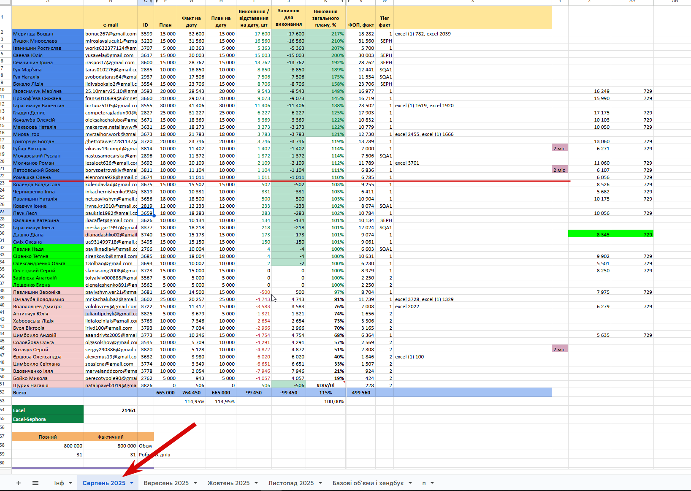This screenshot has width=691, height=491.
Task: Open the Базові об'єми і хендбук tab dropdown
Action: (x=410, y=483)
